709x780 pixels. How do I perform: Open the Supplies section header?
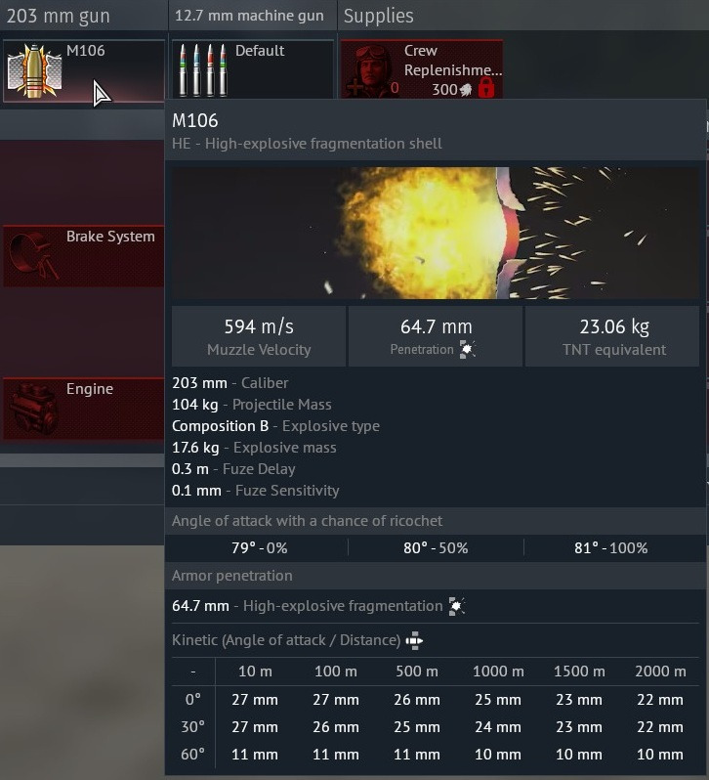coord(379,16)
